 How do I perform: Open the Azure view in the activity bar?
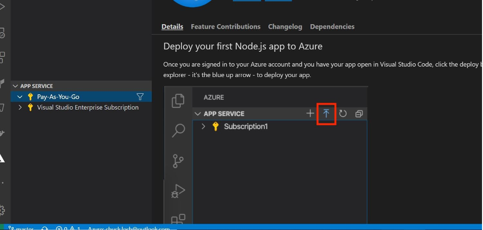click(2, 157)
